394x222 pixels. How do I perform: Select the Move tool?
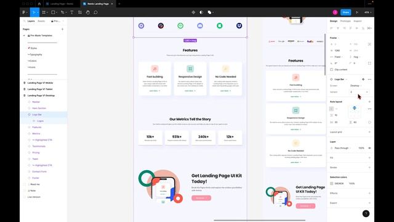pyautogui.click(x=34, y=12)
